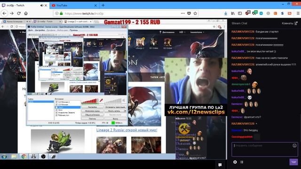Image resolution: width=301 pixels, height=169 pixels.
Task: Open the Firefox library icon
Action: 233,14
